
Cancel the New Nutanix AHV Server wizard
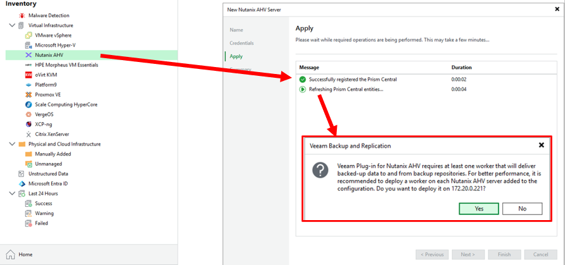pos(540,254)
